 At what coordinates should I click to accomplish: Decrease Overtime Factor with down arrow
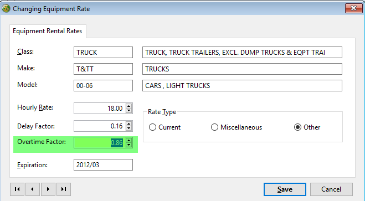(128, 145)
